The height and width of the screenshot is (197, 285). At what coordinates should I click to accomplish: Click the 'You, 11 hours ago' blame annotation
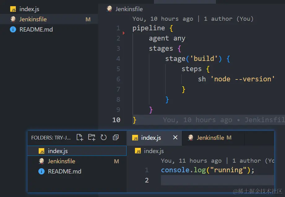pyautogui.click(x=191, y=161)
